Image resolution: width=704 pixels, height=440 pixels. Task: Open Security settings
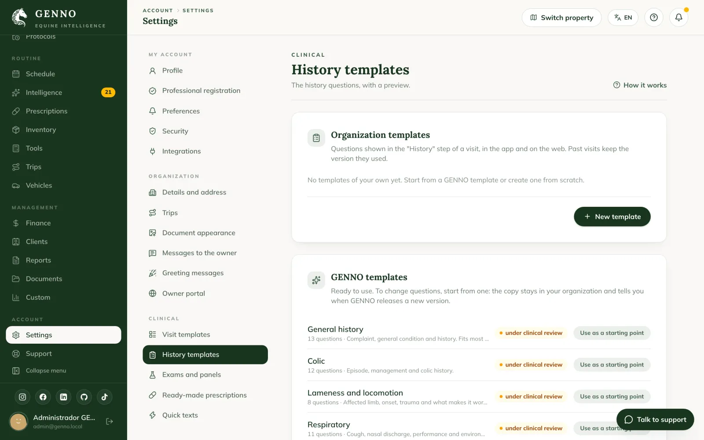pos(205,131)
